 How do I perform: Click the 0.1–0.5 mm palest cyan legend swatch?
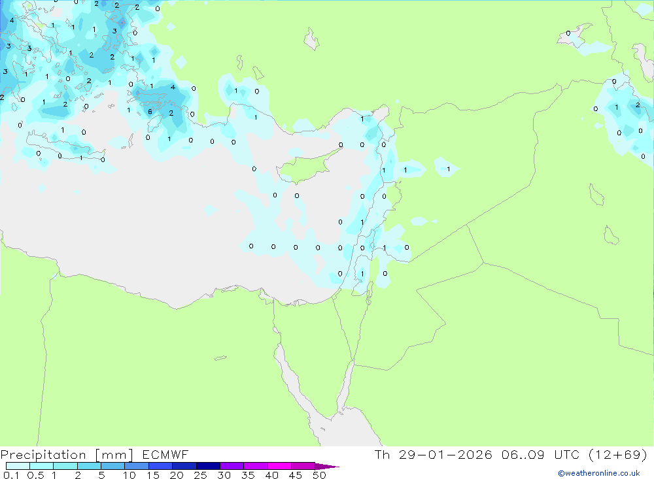[x=18, y=466]
